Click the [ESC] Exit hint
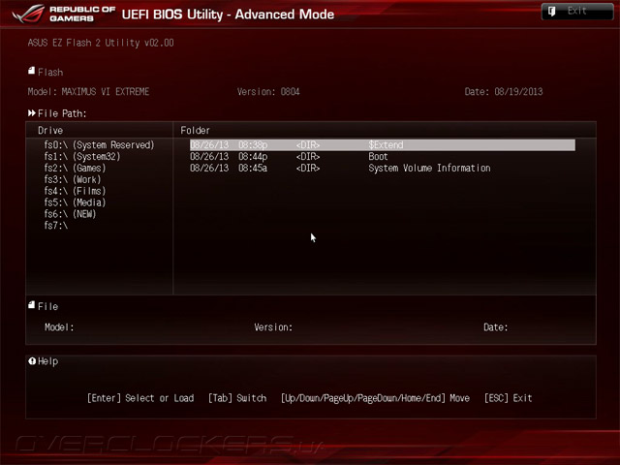Viewport: 620px width, 465px height. (508, 398)
